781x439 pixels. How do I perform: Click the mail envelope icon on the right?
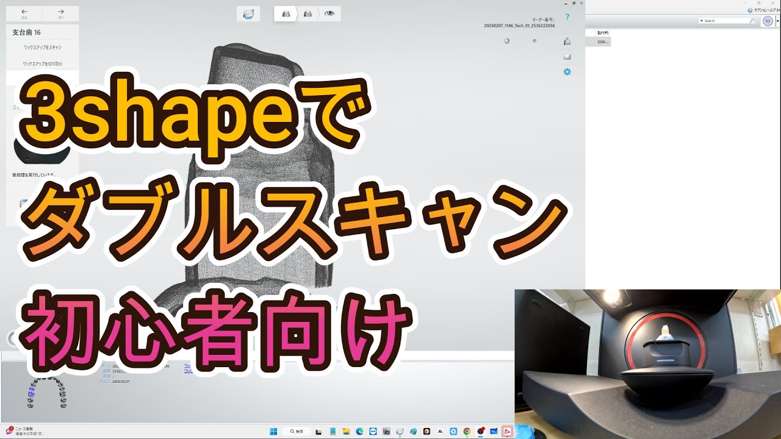[567, 56]
